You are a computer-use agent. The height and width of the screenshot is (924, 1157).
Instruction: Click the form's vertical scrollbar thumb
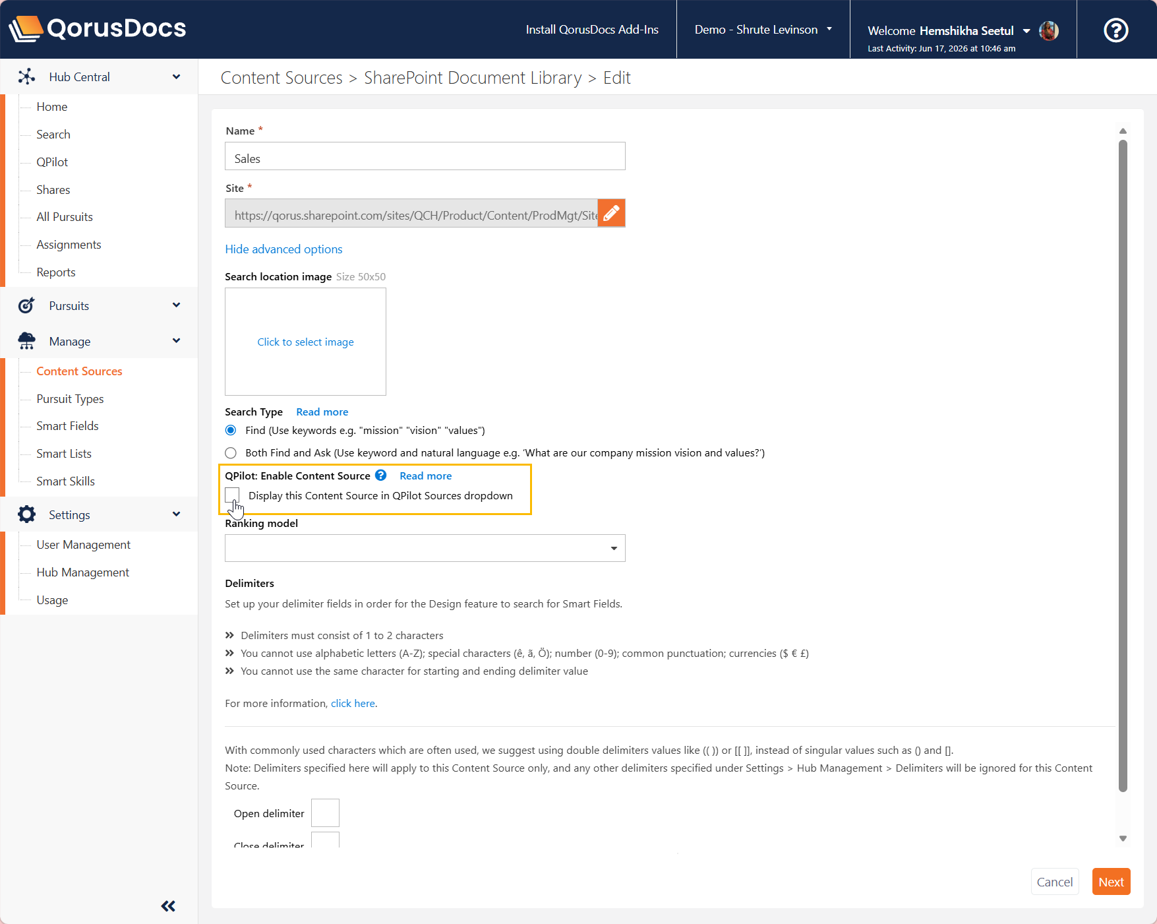tap(1123, 465)
